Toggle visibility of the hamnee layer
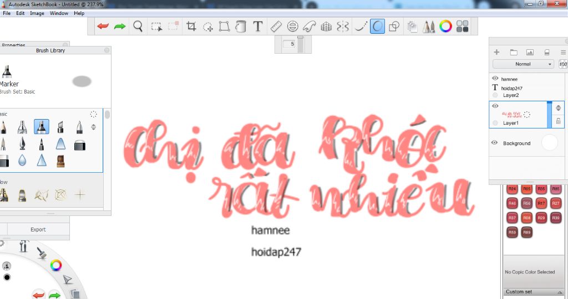 click(x=495, y=78)
